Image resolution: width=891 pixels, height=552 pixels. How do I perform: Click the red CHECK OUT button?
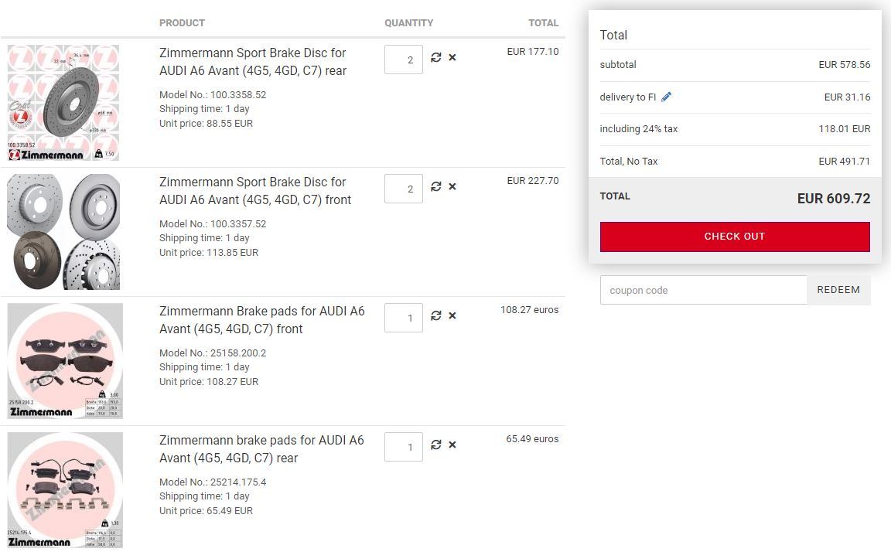tap(735, 237)
